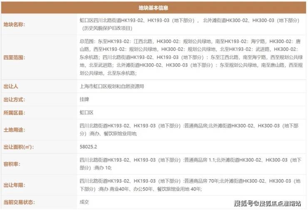Click the '所属区县' value '虹口区'
This screenshot has width=308, height=210.
click(87, 113)
